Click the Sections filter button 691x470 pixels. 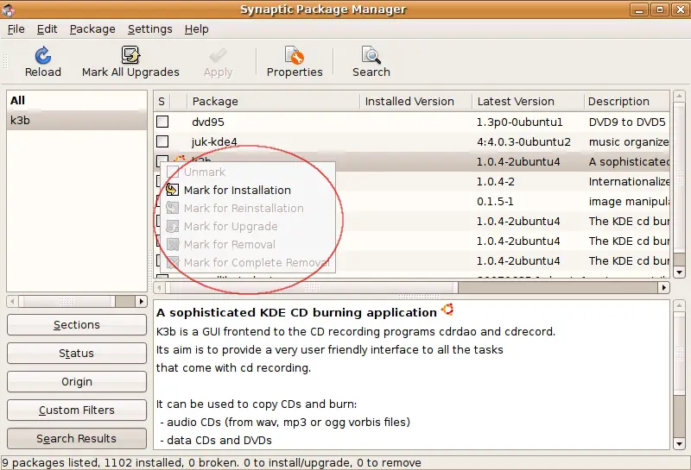click(77, 325)
